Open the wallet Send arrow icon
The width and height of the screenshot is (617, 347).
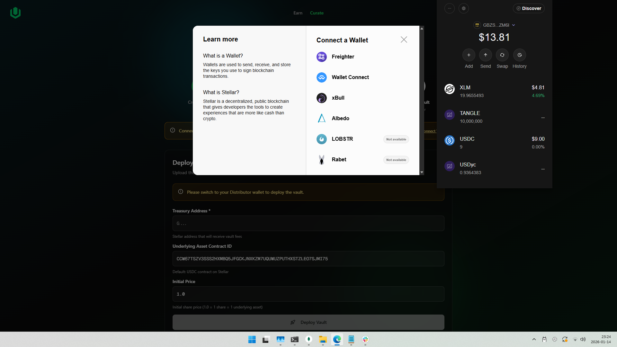(x=485, y=55)
